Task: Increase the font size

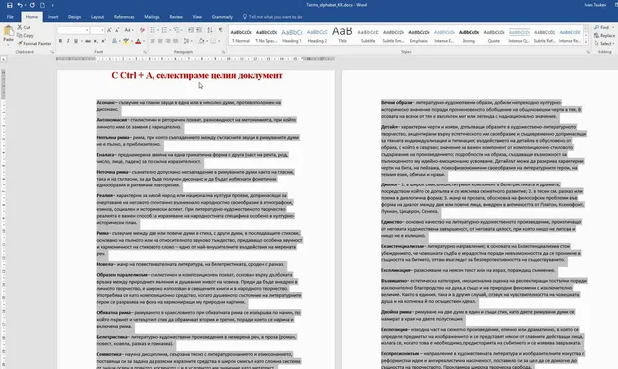Action: [x=110, y=30]
